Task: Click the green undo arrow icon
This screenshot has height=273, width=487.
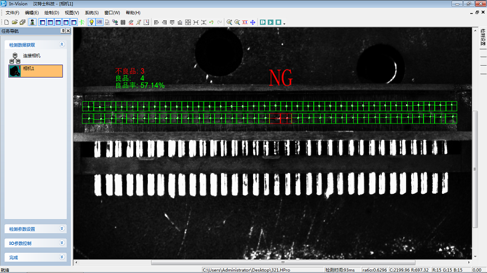Action: point(211,22)
